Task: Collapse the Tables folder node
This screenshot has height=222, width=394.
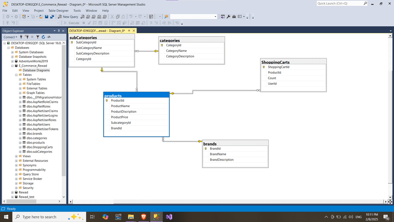Action: [x=16, y=75]
